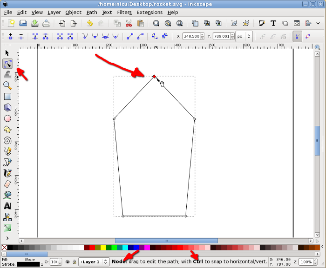Expand commands bar overflow chevron
This screenshot has width=326, height=268.
[x=318, y=23]
